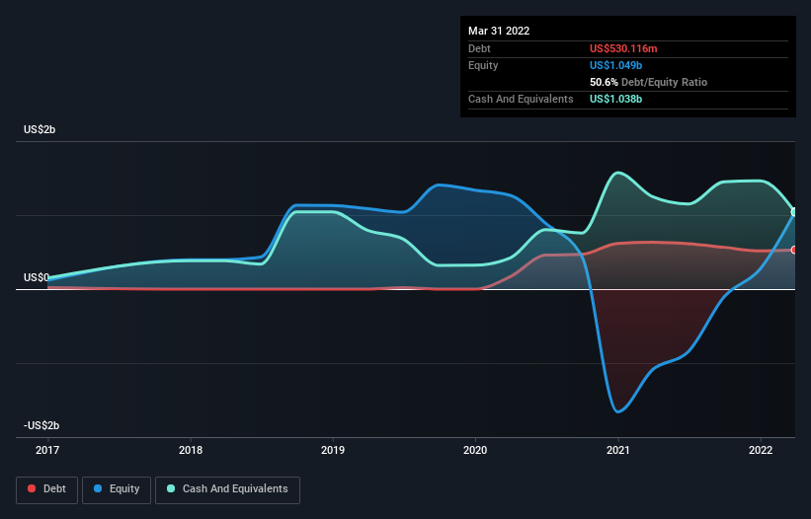Click the 50.6% Debt/Equity Ratio text
Screen dimensions: 811x519
click(x=648, y=82)
